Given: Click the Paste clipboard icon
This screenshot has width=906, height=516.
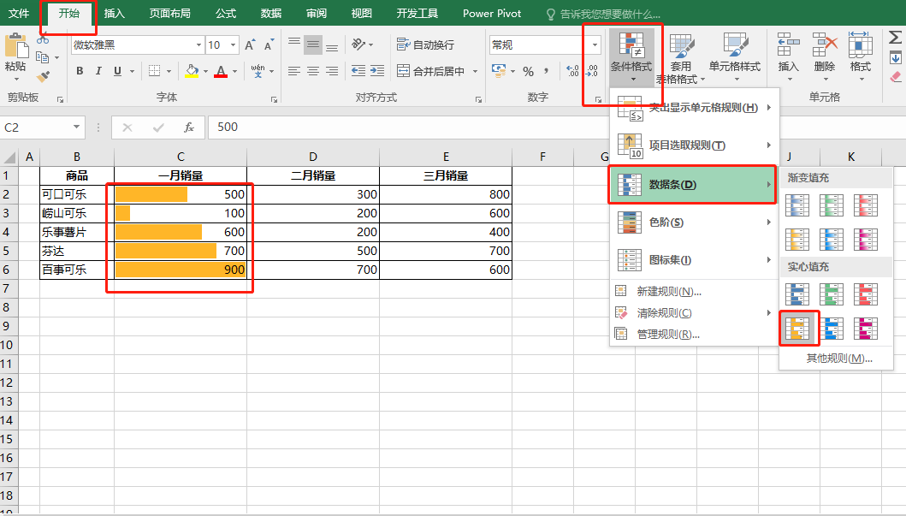Looking at the screenshot, I should point(16,46).
